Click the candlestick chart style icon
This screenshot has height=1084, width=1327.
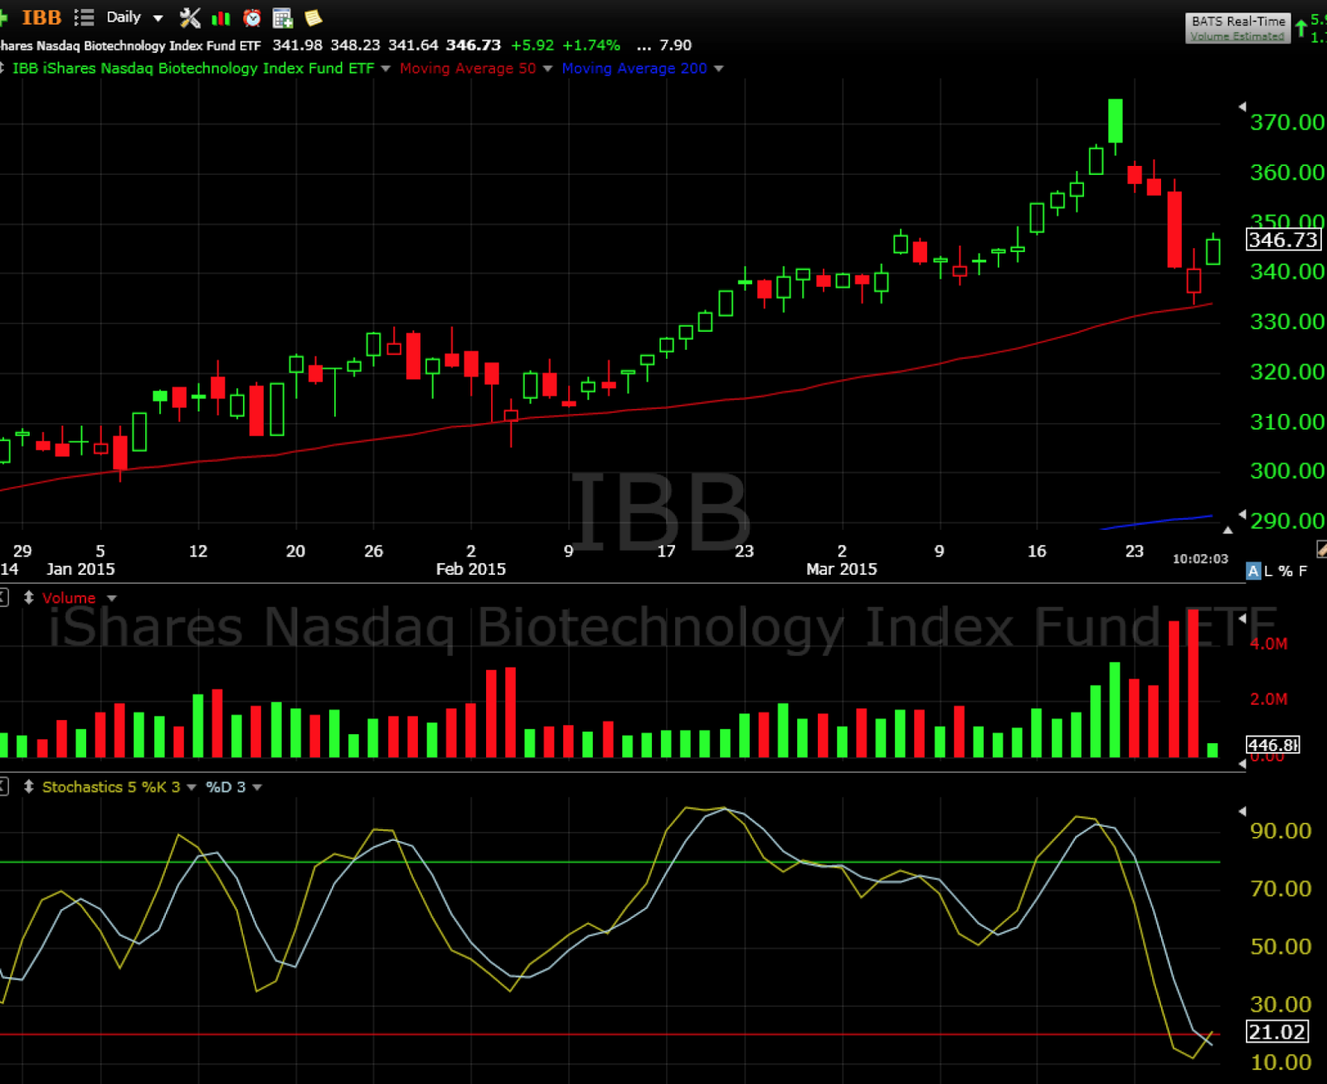pyautogui.click(x=221, y=17)
